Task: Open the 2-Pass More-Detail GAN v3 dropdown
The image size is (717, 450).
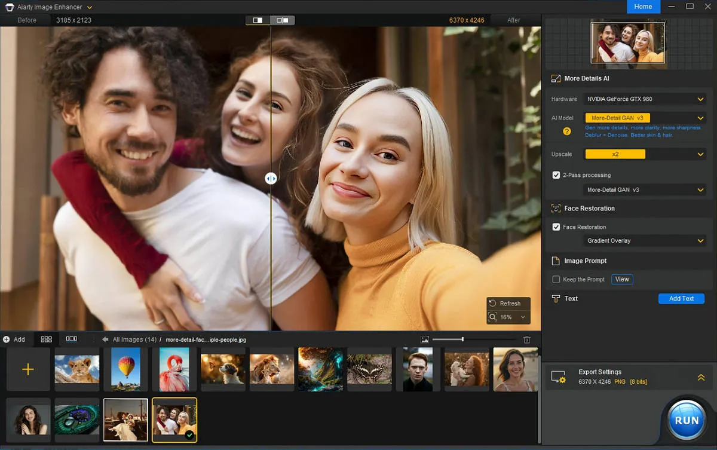Action: [645, 189]
